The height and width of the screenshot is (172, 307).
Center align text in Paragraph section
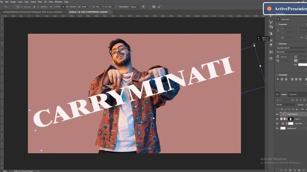(x=282, y=79)
